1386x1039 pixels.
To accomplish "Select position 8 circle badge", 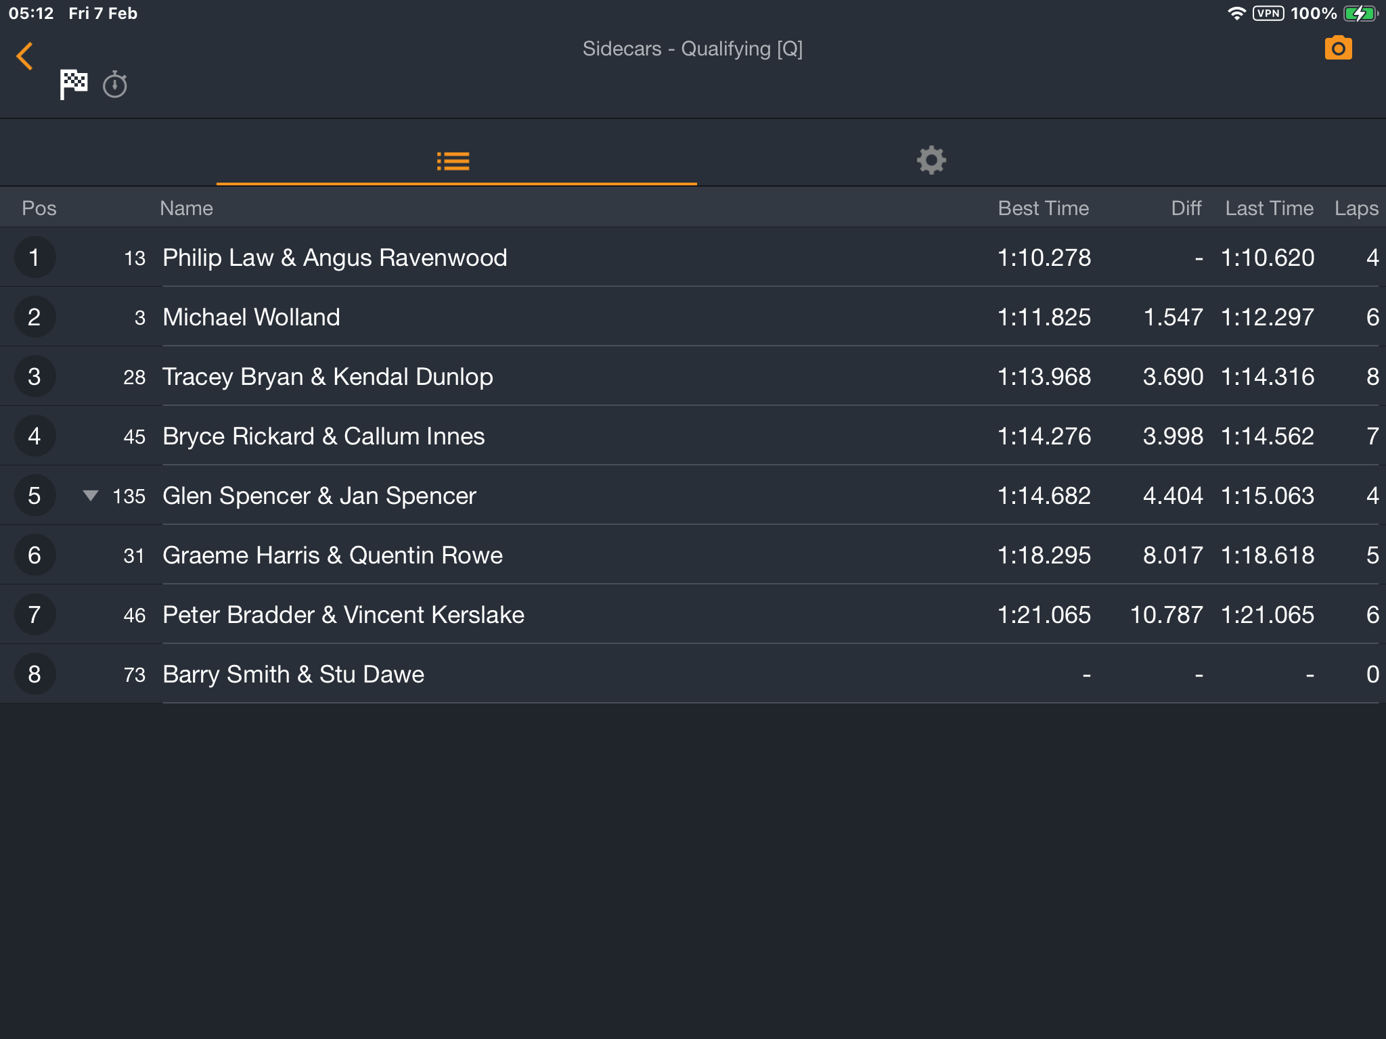I will click(x=35, y=674).
